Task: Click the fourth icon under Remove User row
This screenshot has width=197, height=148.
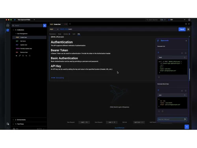Action: tap(26, 56)
